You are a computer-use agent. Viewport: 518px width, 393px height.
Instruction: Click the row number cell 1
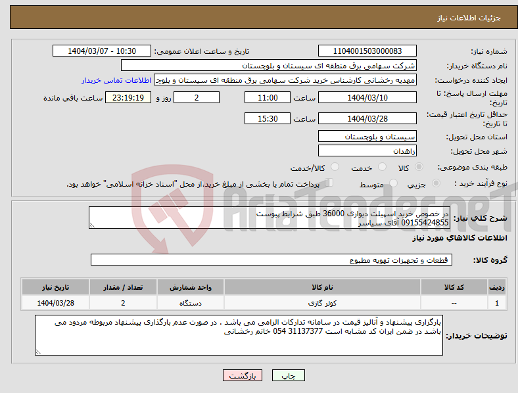pyautogui.click(x=496, y=303)
